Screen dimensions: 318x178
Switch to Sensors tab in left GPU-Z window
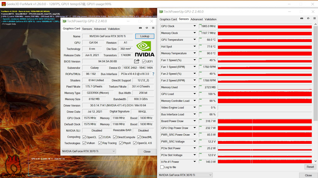pos(87,29)
